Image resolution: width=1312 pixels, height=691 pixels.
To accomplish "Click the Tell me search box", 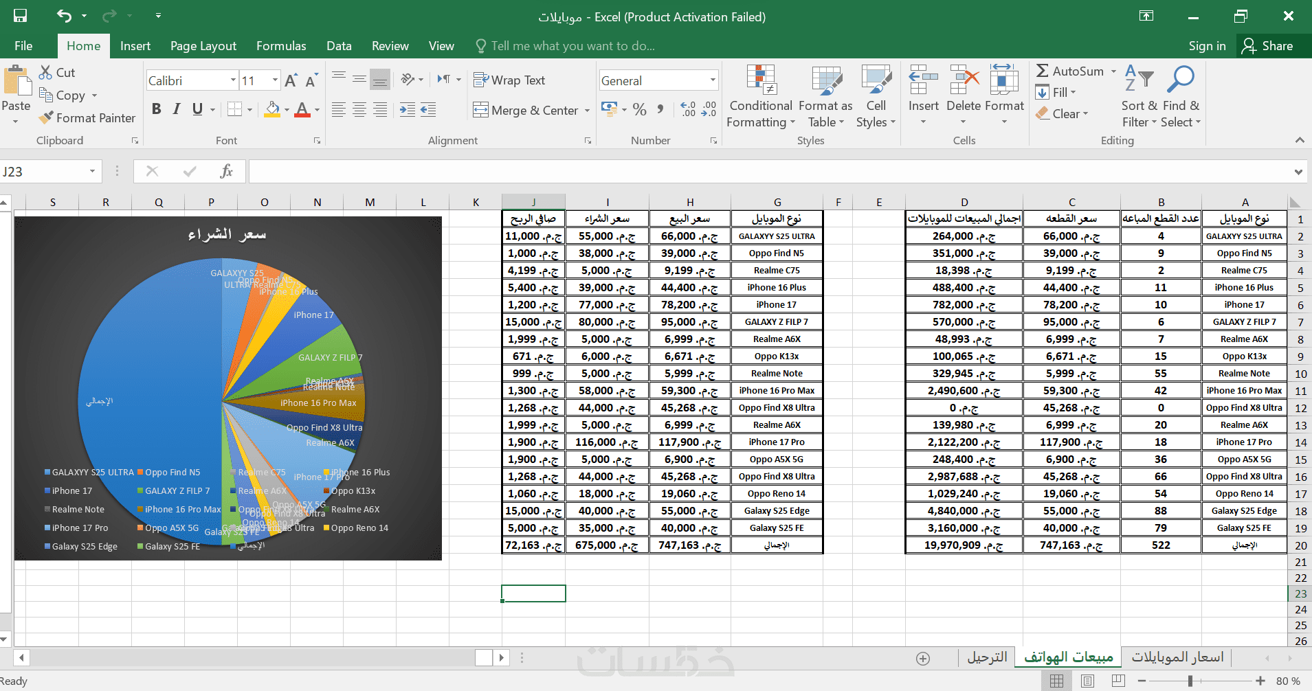I will coord(565,46).
